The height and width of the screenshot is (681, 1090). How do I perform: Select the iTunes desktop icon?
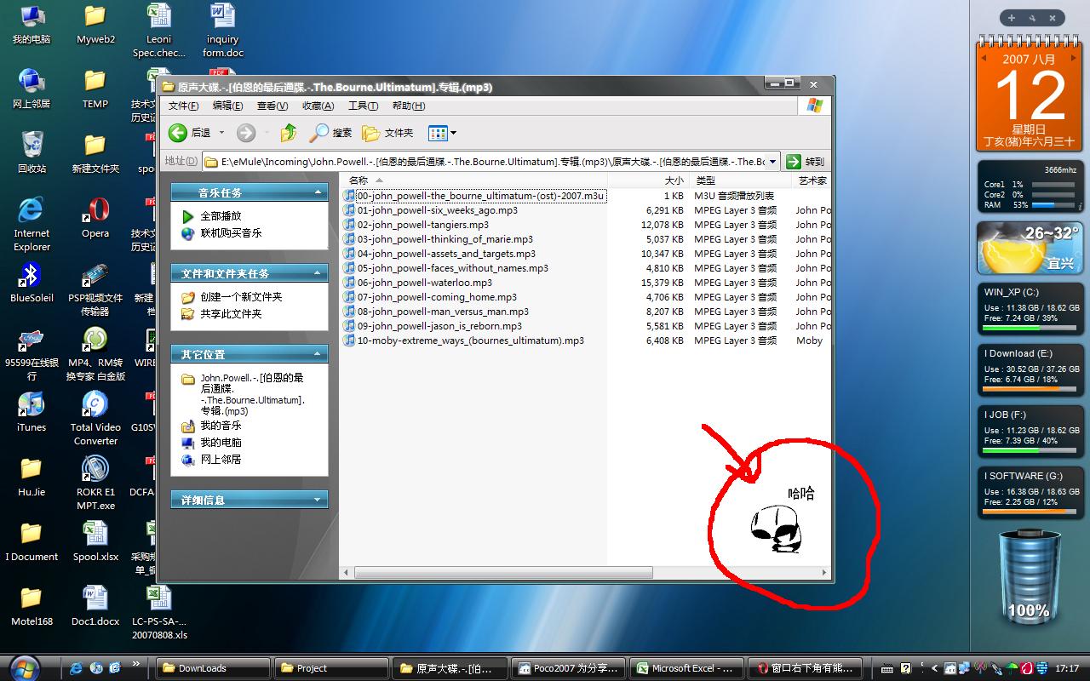(x=32, y=412)
